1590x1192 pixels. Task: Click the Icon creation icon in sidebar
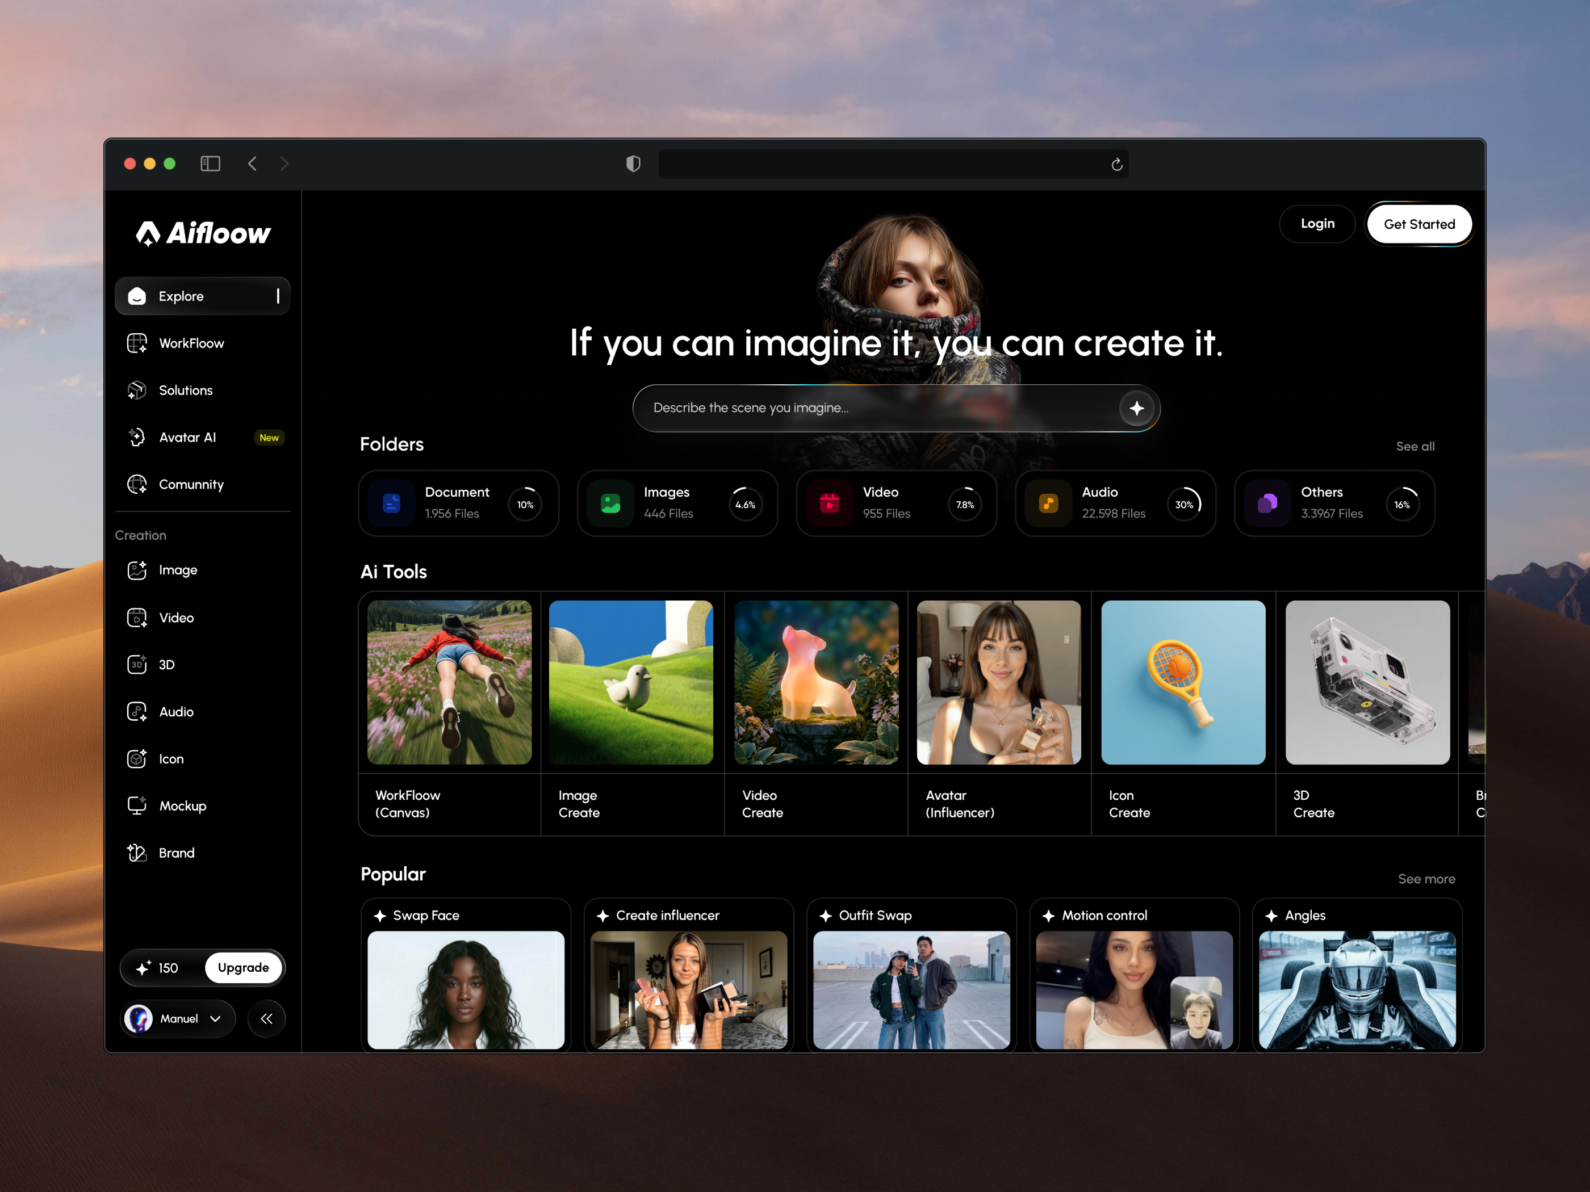pos(137,759)
